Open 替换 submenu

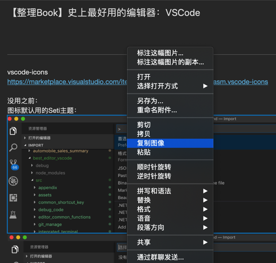170,200
